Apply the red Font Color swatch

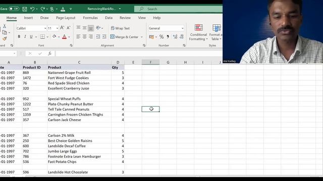click(x=64, y=37)
